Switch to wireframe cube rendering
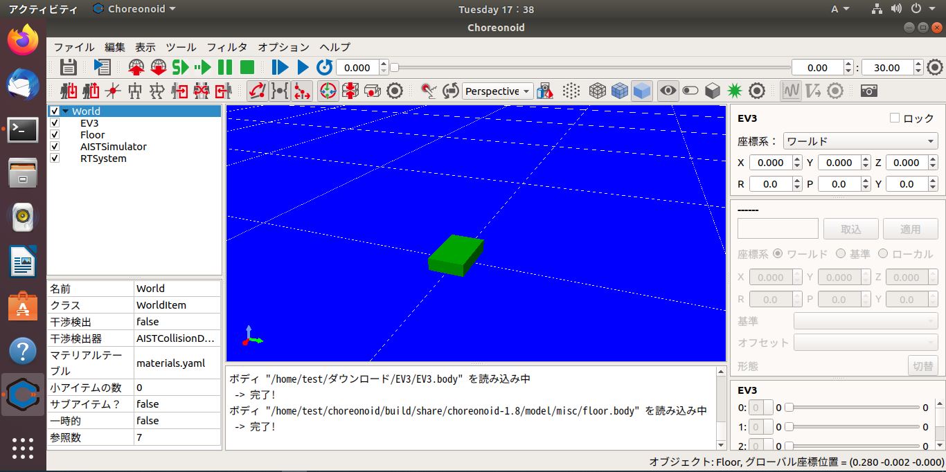This screenshot has width=946, height=472. pyautogui.click(x=598, y=91)
